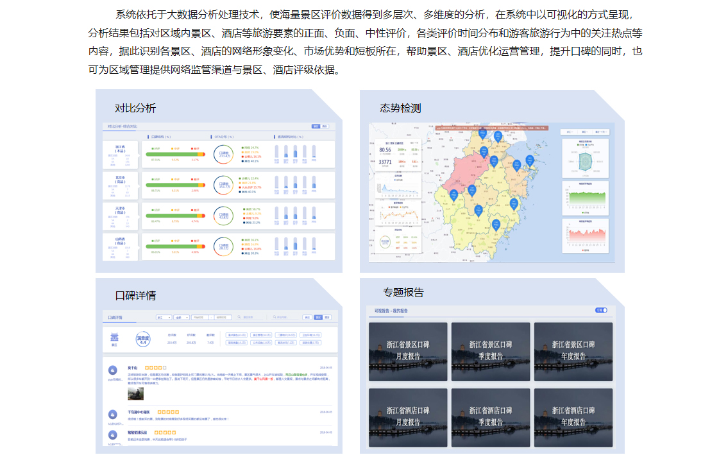Open the 全部 dropdown in 口碑详情 filter bar

[182, 317]
